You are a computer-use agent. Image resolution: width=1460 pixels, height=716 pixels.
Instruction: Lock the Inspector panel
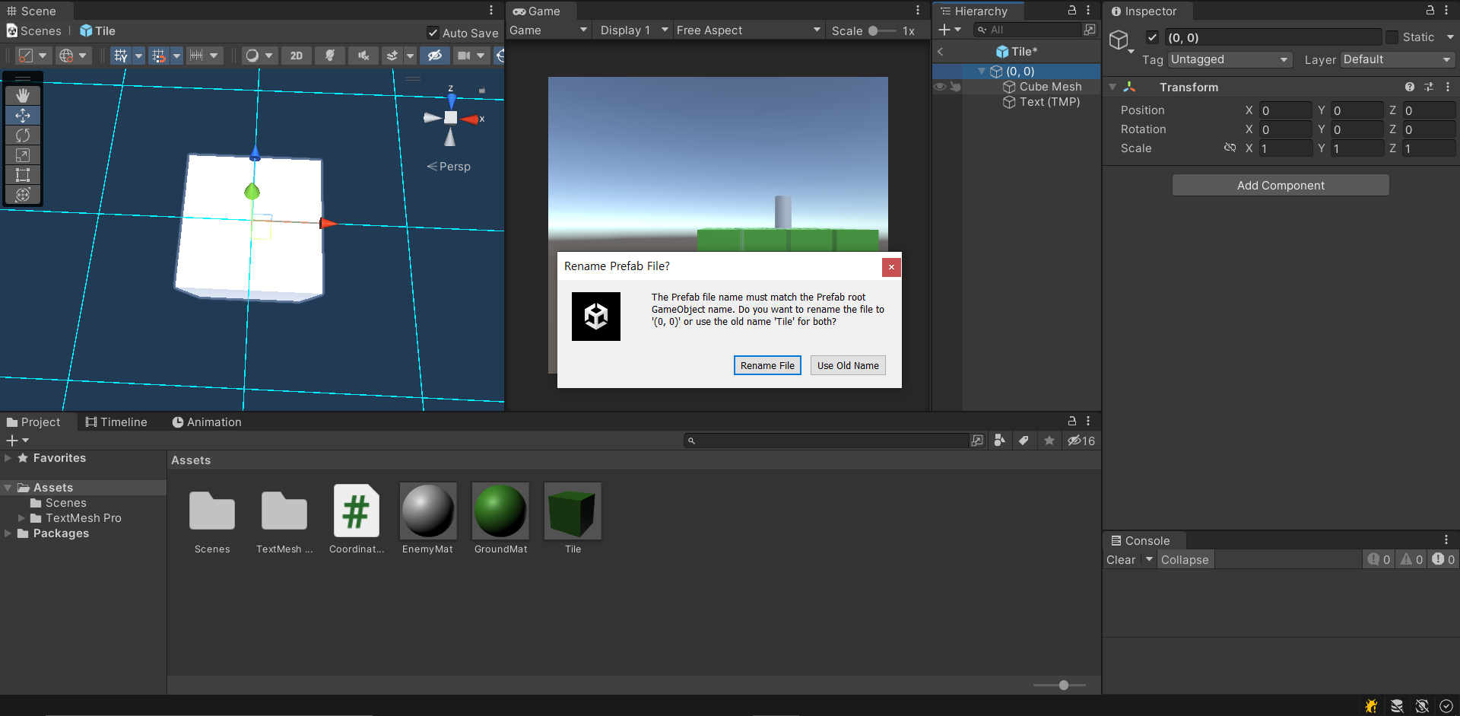1430,11
